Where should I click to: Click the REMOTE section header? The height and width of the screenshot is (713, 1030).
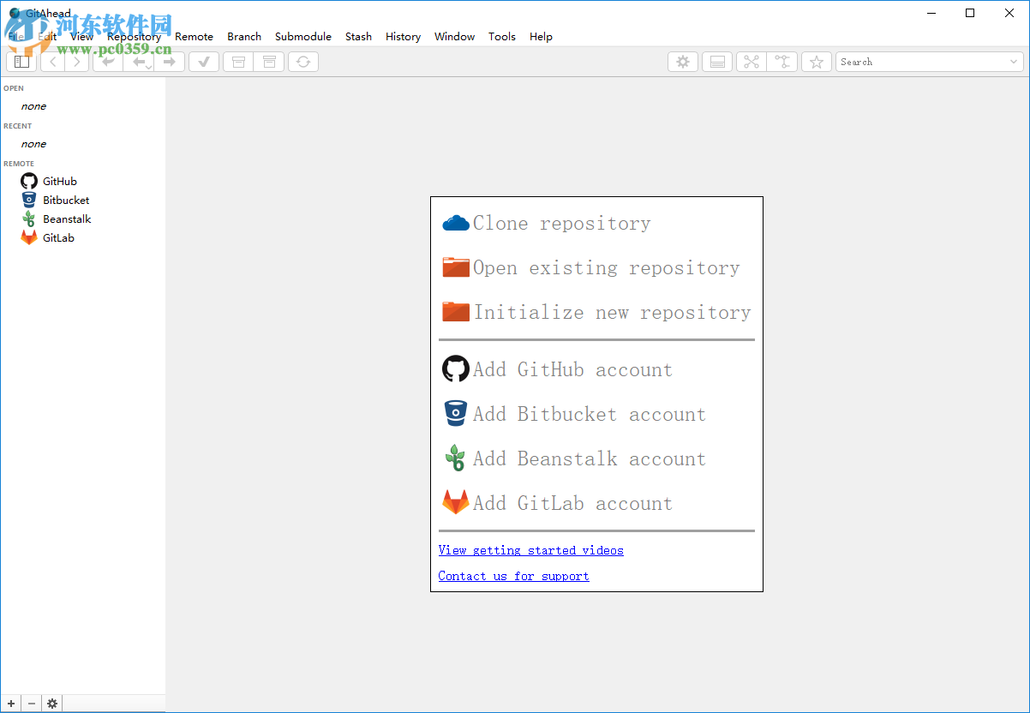click(19, 164)
